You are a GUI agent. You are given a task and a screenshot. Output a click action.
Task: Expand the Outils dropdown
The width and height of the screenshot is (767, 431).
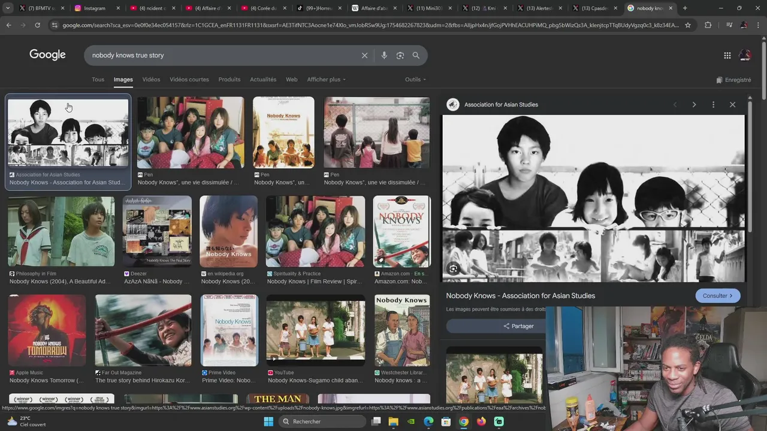[415, 80]
